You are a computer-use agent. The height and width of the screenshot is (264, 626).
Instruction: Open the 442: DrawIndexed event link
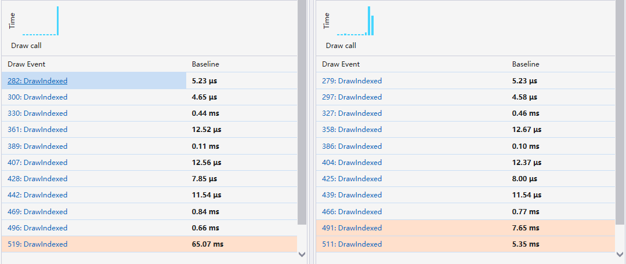(x=38, y=195)
